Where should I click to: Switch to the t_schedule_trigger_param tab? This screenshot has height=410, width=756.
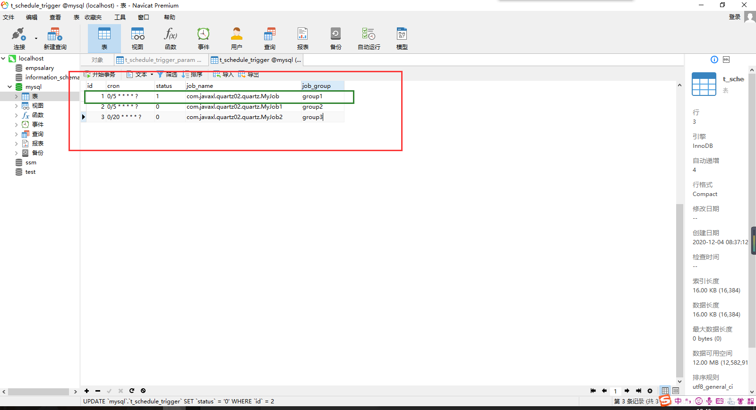161,60
